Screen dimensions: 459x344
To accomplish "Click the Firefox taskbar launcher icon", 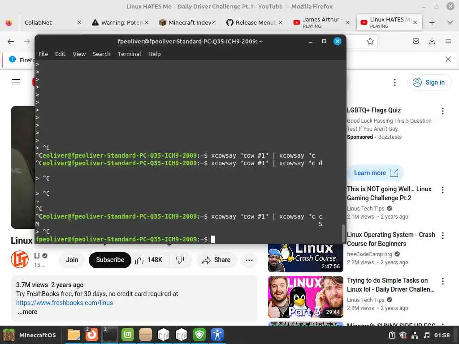I will (91, 335).
